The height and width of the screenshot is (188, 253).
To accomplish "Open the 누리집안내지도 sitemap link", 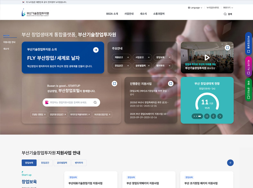I will pos(213,7).
